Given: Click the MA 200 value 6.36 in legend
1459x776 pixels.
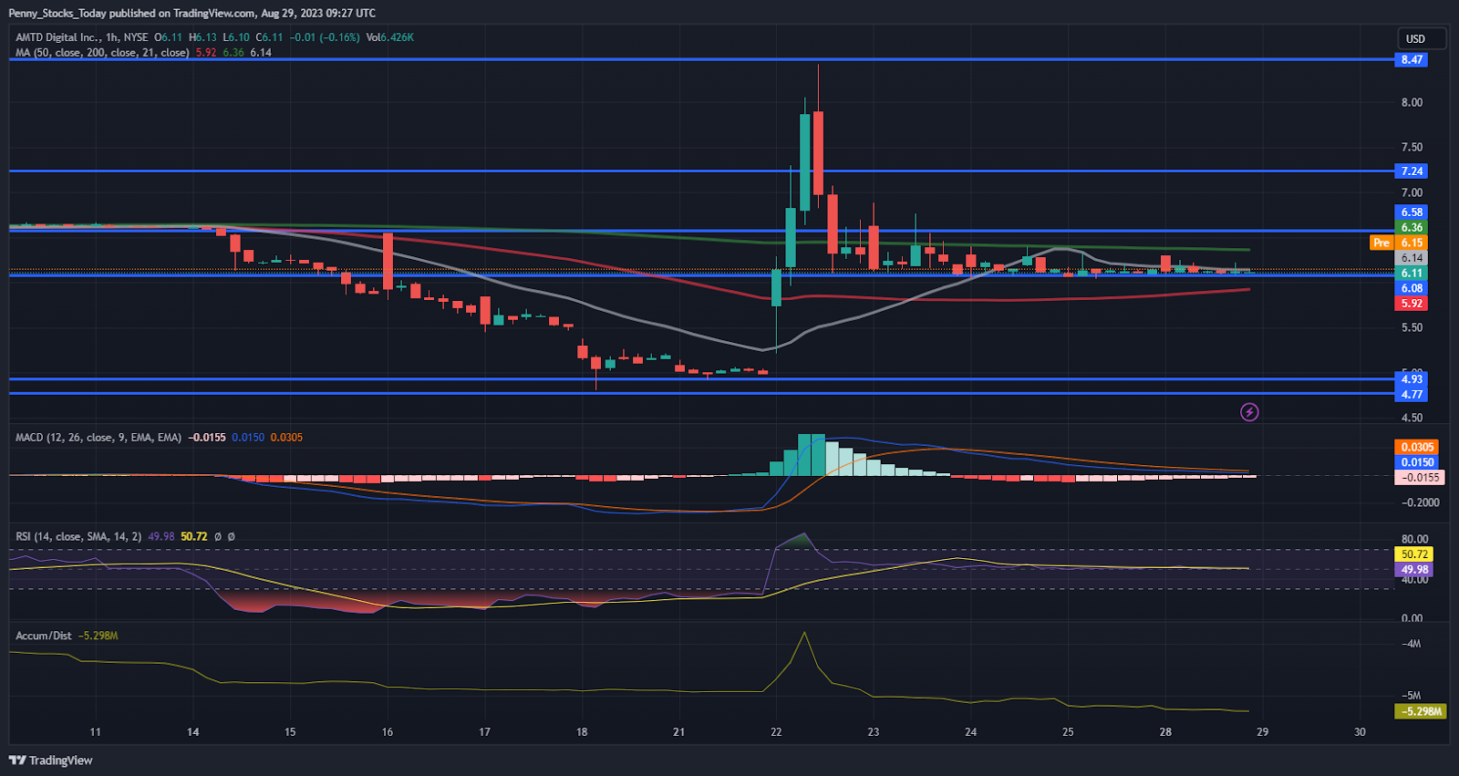Looking at the screenshot, I should click(x=233, y=53).
